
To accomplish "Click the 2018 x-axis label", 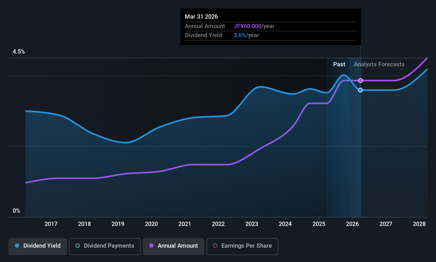I will point(84,224).
